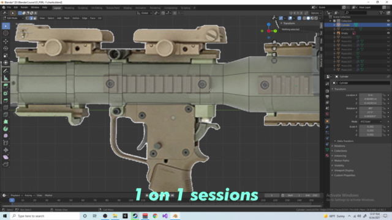
Task: Open the Render properties tab icon
Action: tap(327, 91)
